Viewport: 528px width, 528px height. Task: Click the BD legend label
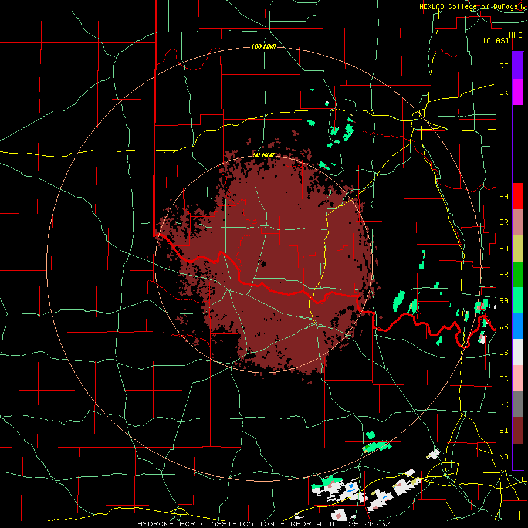pyautogui.click(x=503, y=249)
